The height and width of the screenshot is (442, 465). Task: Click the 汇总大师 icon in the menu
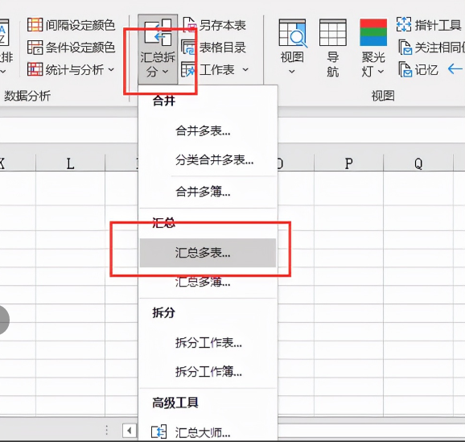tap(159, 432)
